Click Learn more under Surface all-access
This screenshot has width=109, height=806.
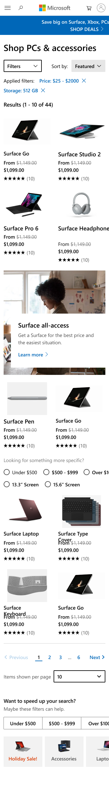point(33,355)
